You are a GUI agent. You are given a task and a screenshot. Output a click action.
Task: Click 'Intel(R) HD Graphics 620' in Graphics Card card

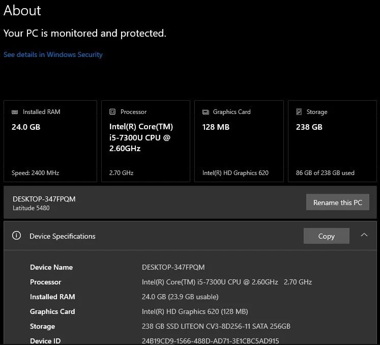point(236,173)
